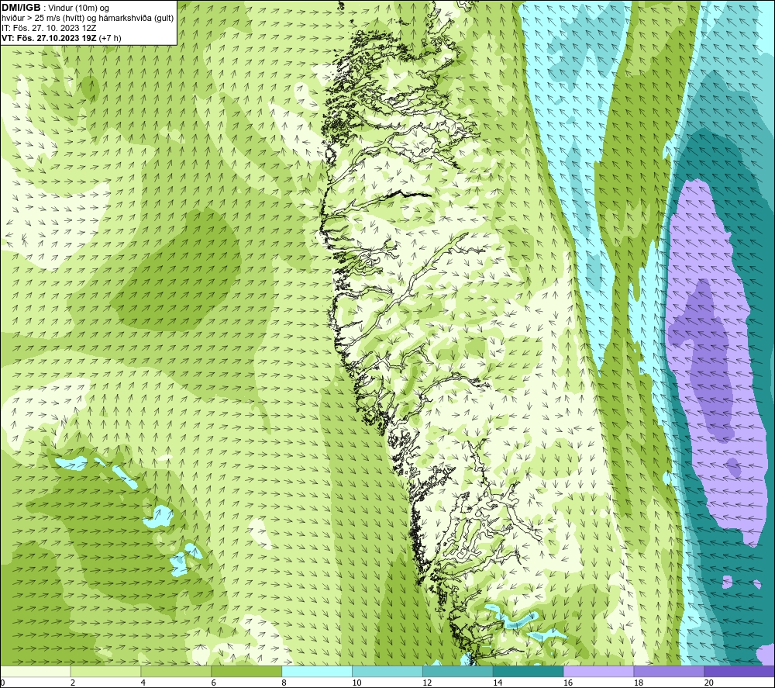
Task: Click the 'hviður > 25 m/s (hvítt)' legend line
Action: coord(88,19)
